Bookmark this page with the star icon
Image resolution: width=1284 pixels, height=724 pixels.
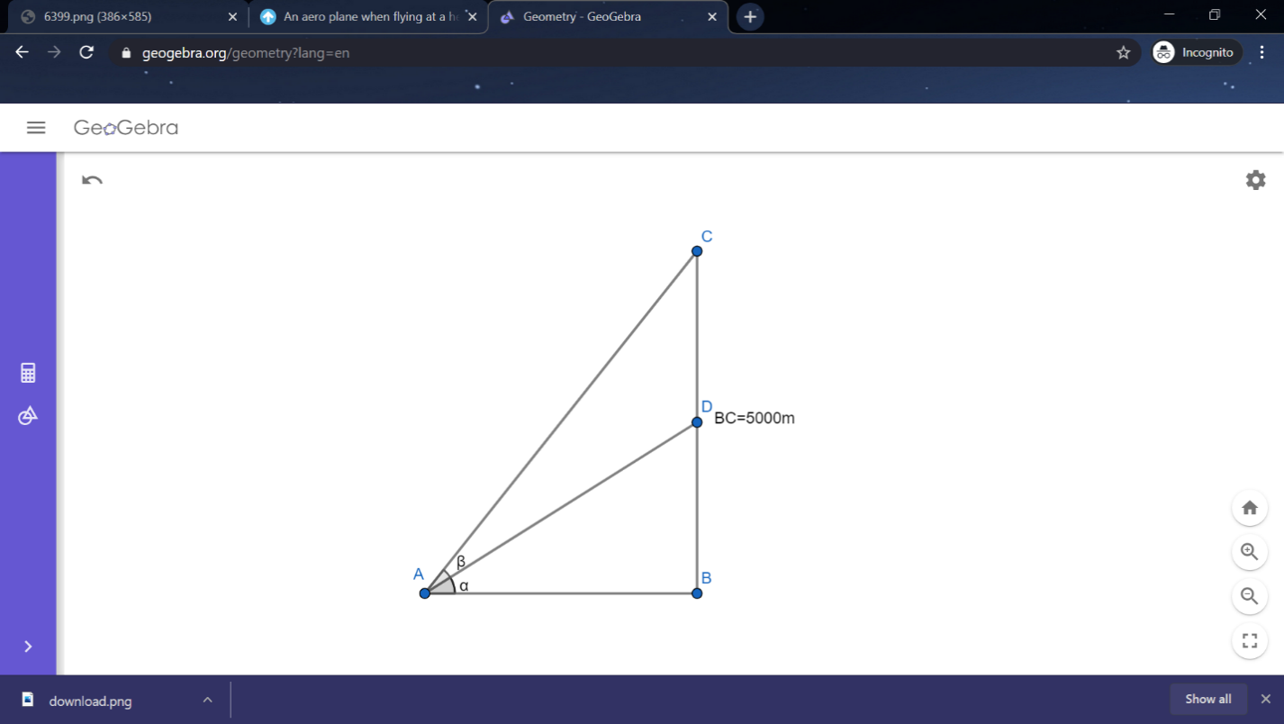coord(1123,53)
